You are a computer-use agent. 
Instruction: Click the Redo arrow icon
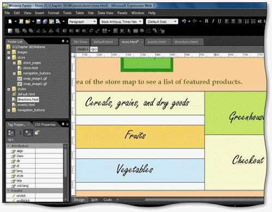coord(195,21)
